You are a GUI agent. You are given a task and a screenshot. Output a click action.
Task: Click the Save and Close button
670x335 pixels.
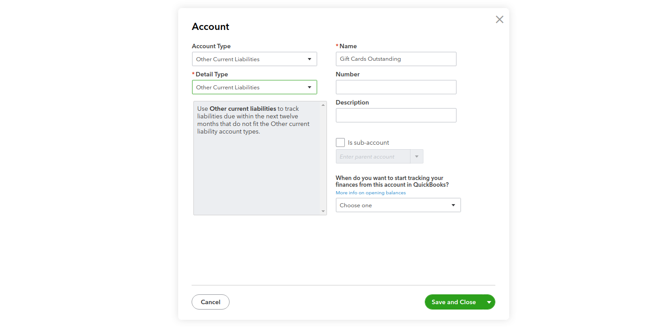pyautogui.click(x=453, y=302)
